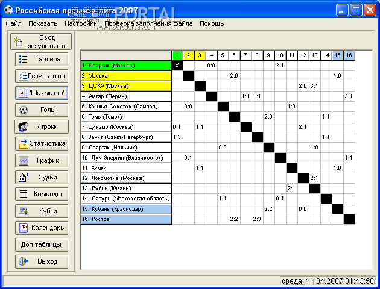Click the folder icon on Результаты button
This screenshot has height=289, width=380.
click(x=23, y=76)
